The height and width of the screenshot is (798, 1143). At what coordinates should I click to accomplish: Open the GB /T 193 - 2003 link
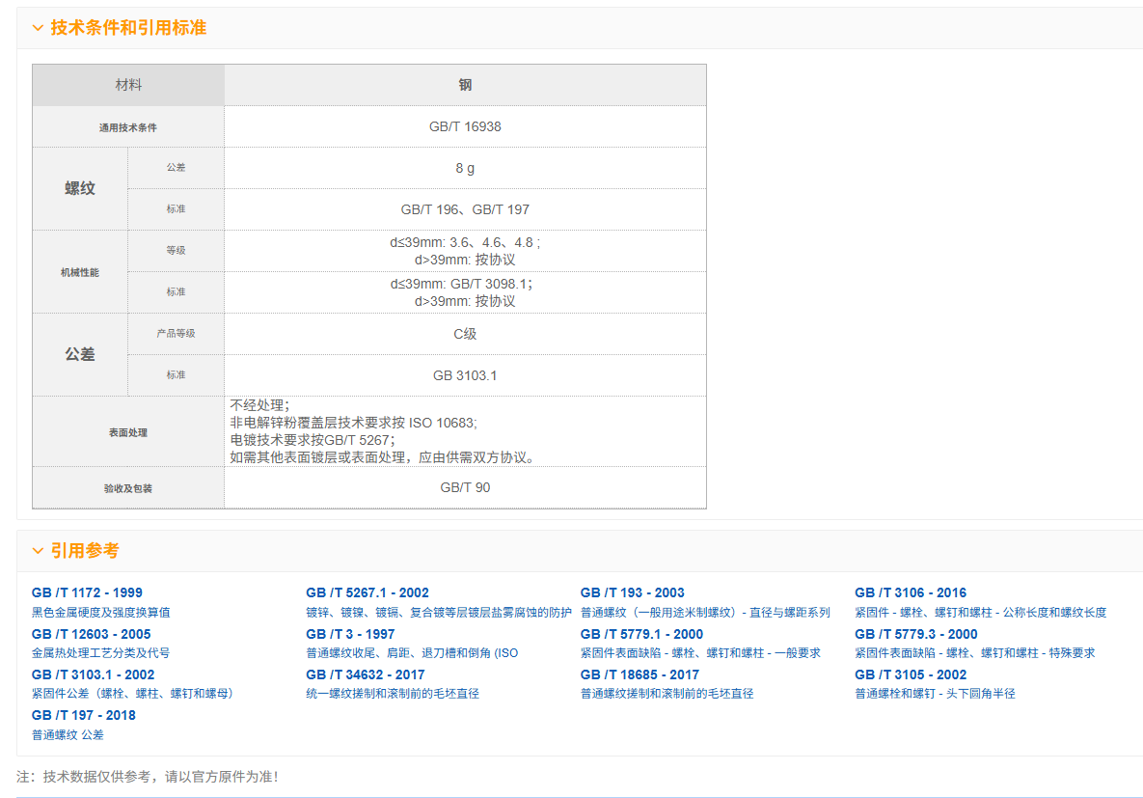[632, 592]
